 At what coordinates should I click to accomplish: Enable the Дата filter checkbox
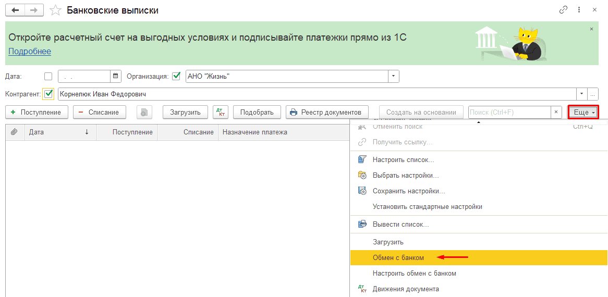48,76
